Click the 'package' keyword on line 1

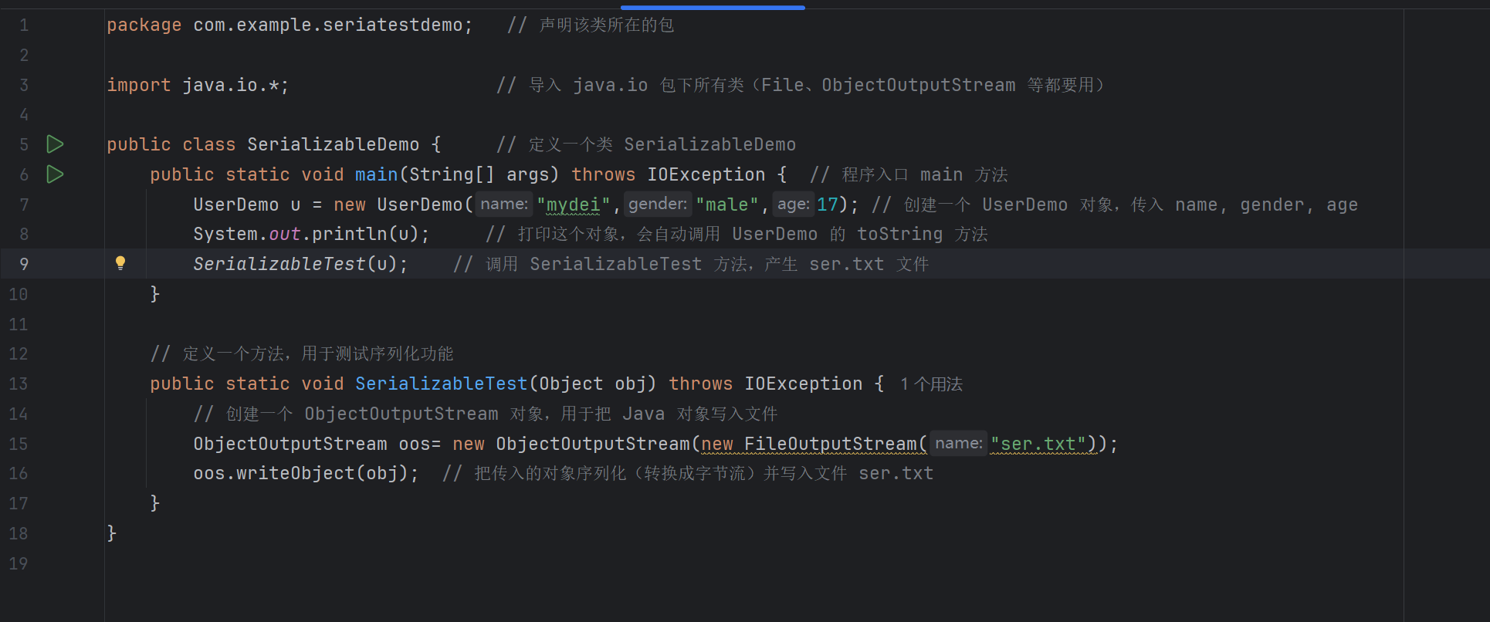pos(144,25)
